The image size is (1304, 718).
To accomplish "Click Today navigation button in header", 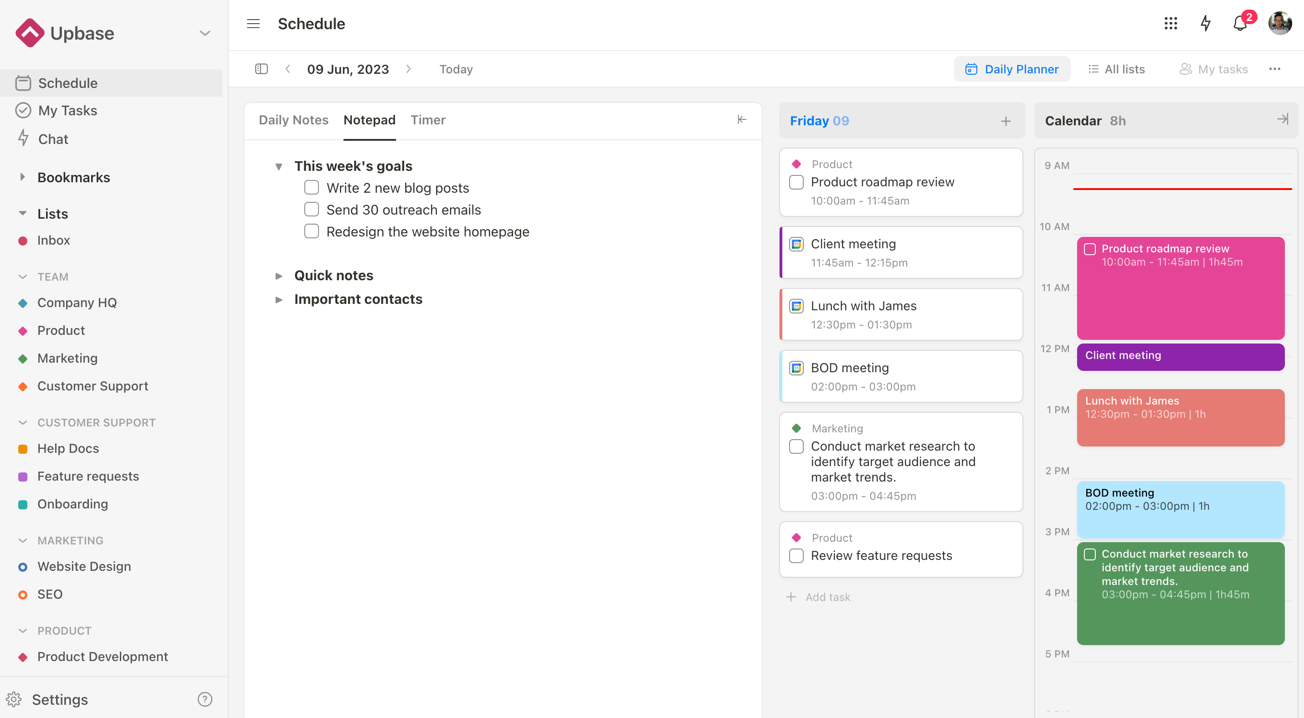I will pyautogui.click(x=457, y=68).
